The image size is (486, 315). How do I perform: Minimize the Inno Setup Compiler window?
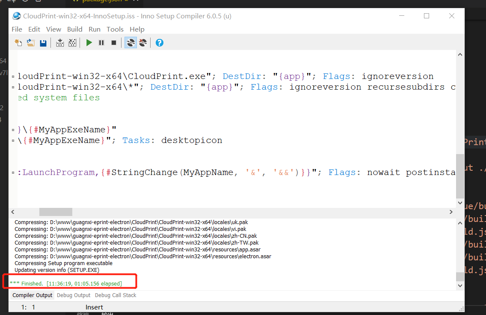(x=402, y=16)
